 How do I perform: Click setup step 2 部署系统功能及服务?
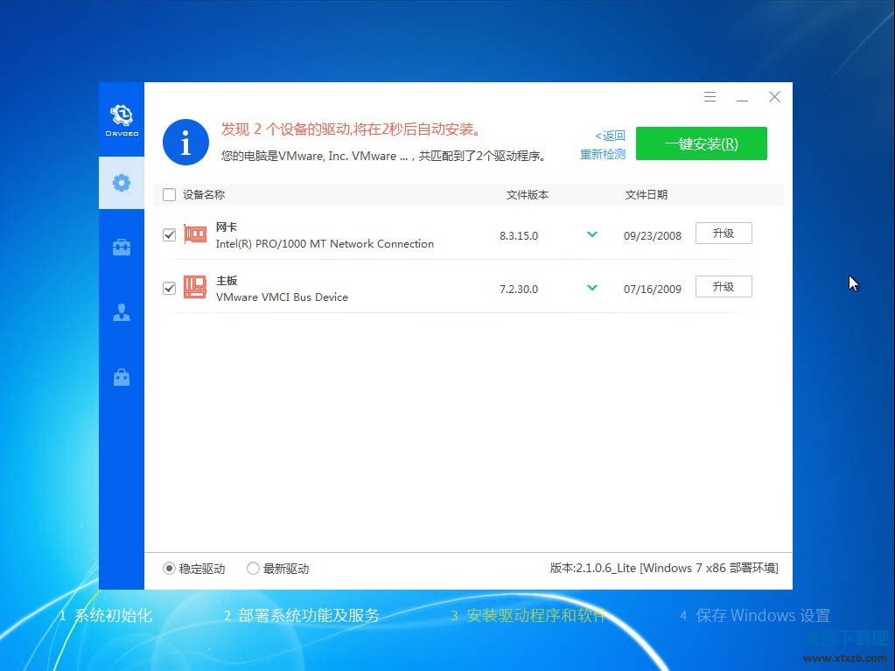(301, 616)
